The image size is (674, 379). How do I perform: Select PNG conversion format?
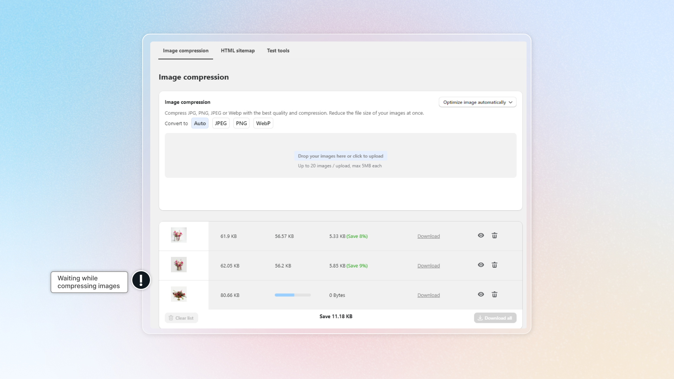pos(241,123)
